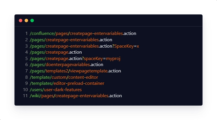The image size is (217, 120).
Task: Click the red close dot
Action: [x=21, y=20]
